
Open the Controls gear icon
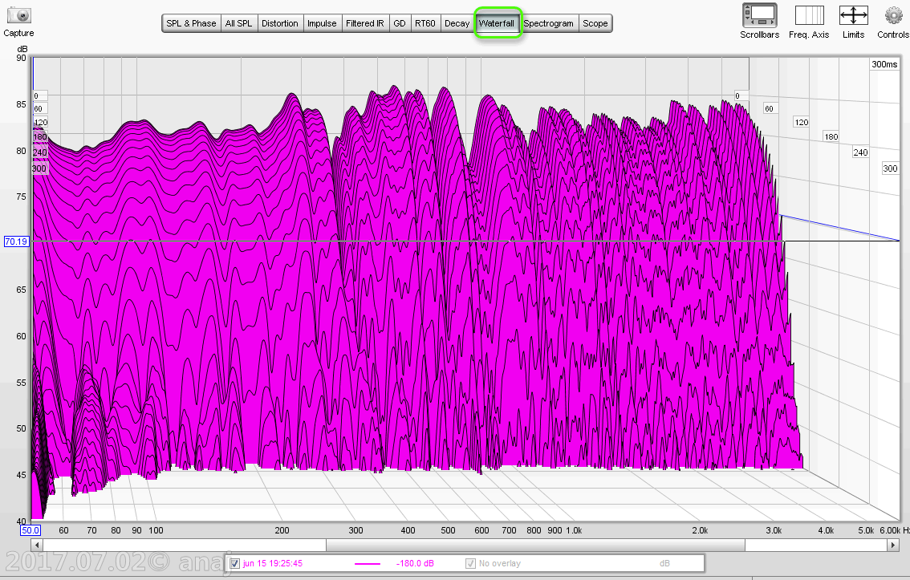click(893, 15)
